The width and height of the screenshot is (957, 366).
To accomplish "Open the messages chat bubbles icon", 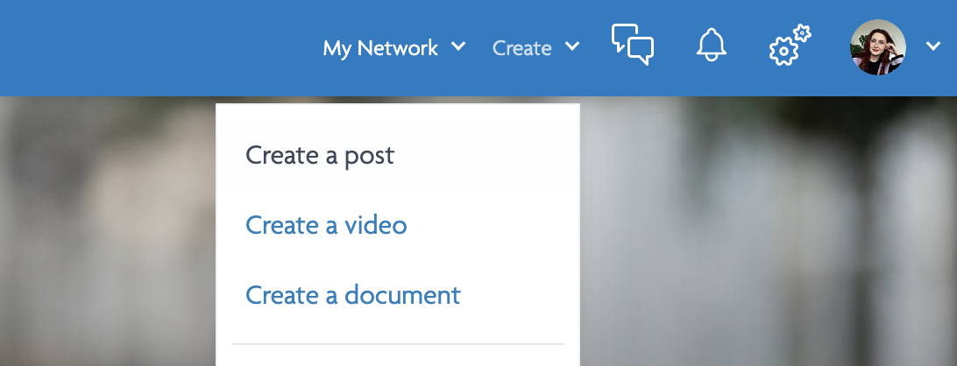I will pyautogui.click(x=632, y=45).
